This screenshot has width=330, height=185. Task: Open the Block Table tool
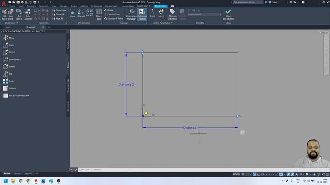pos(98,14)
